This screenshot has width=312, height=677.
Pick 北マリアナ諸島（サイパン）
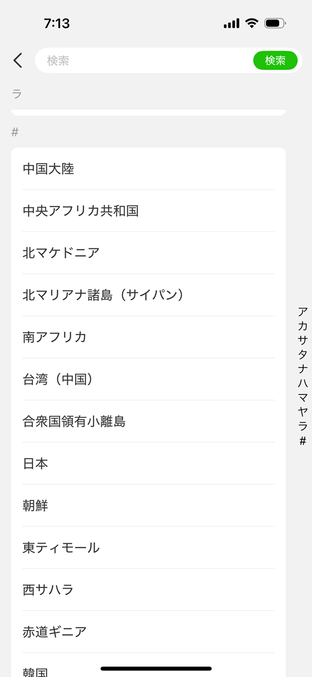[x=148, y=295]
